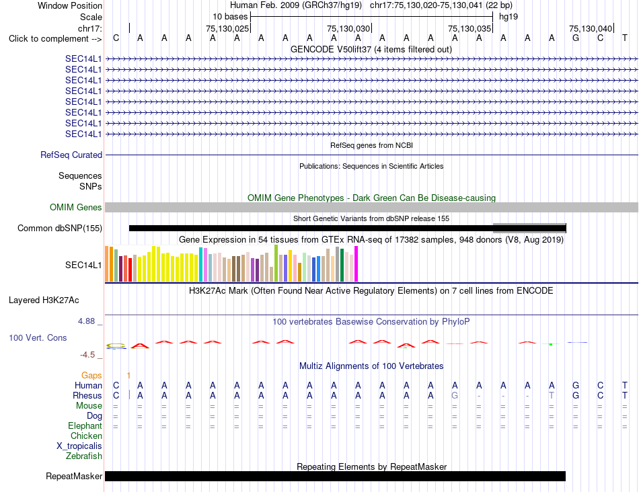Click the RefSeq Curated label
Image resolution: width=639 pixels, height=492 pixels.
coord(71,155)
